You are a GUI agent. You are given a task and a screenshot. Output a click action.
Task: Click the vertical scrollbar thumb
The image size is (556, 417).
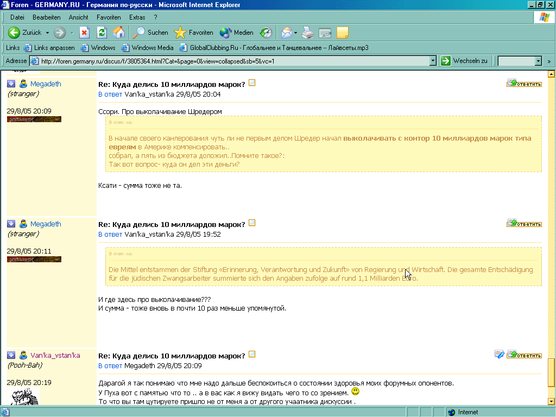pyautogui.click(x=551, y=372)
